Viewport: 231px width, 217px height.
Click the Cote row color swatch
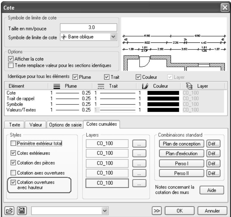(163, 93)
